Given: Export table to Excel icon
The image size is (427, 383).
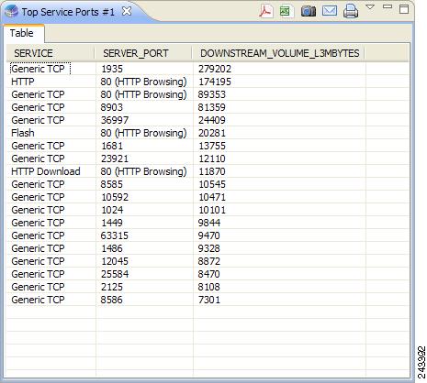Looking at the screenshot, I should [286, 12].
